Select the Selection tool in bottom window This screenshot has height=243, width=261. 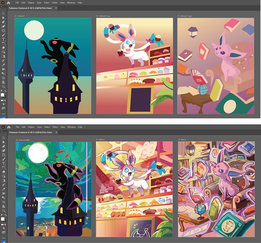pyautogui.click(x=4, y=138)
